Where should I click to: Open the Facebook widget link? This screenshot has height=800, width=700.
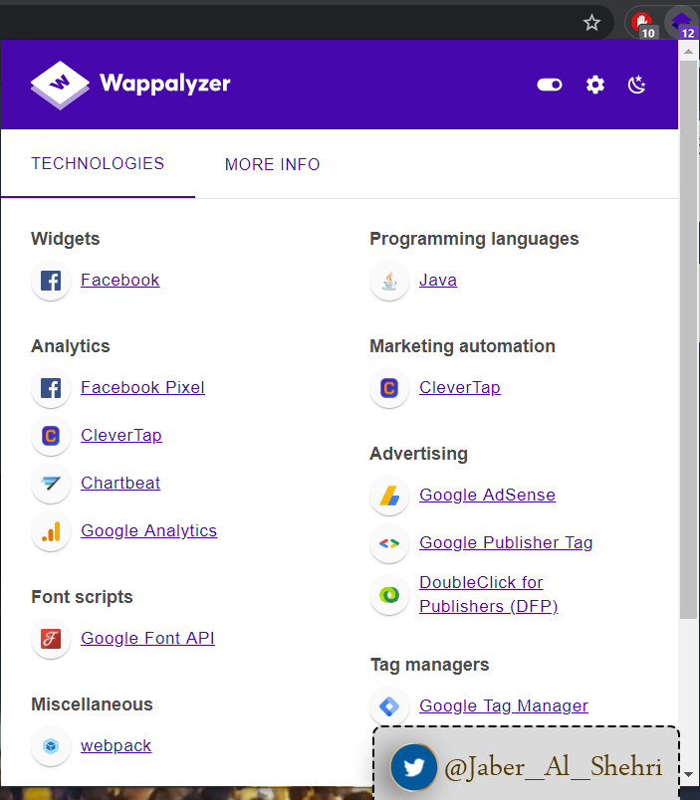119,281
